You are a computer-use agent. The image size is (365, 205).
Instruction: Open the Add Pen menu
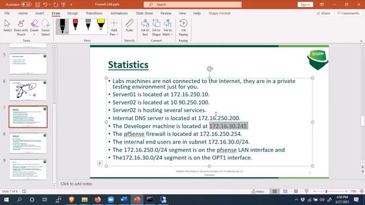pyautogui.click(x=114, y=28)
